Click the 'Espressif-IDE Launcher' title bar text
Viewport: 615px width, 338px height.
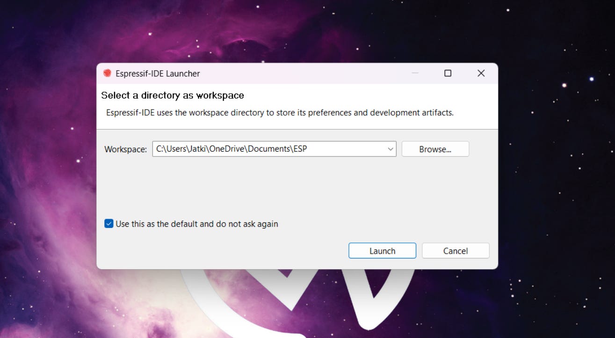[x=158, y=73]
